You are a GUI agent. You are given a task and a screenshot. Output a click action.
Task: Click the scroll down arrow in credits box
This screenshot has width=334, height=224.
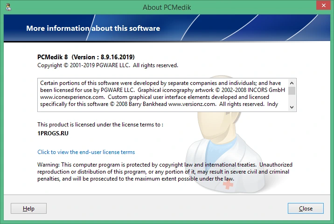pyautogui.click(x=292, y=107)
